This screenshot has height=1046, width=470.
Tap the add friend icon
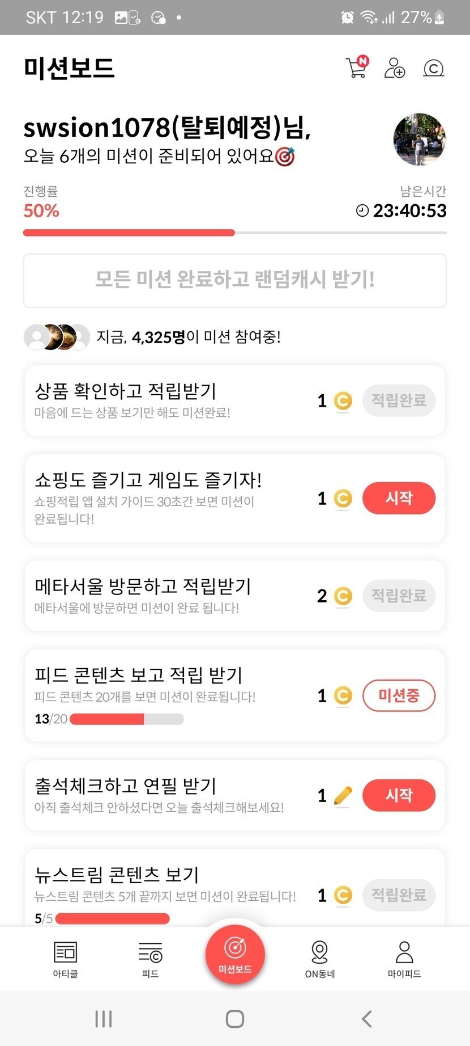[x=394, y=68]
